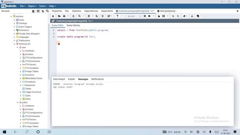This screenshot has width=240, height=135.
Task: Switch to the Dependencies tab
Action: (91, 11)
